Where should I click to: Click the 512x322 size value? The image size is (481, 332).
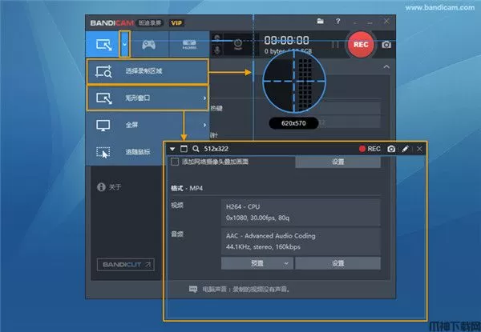[x=216, y=149]
